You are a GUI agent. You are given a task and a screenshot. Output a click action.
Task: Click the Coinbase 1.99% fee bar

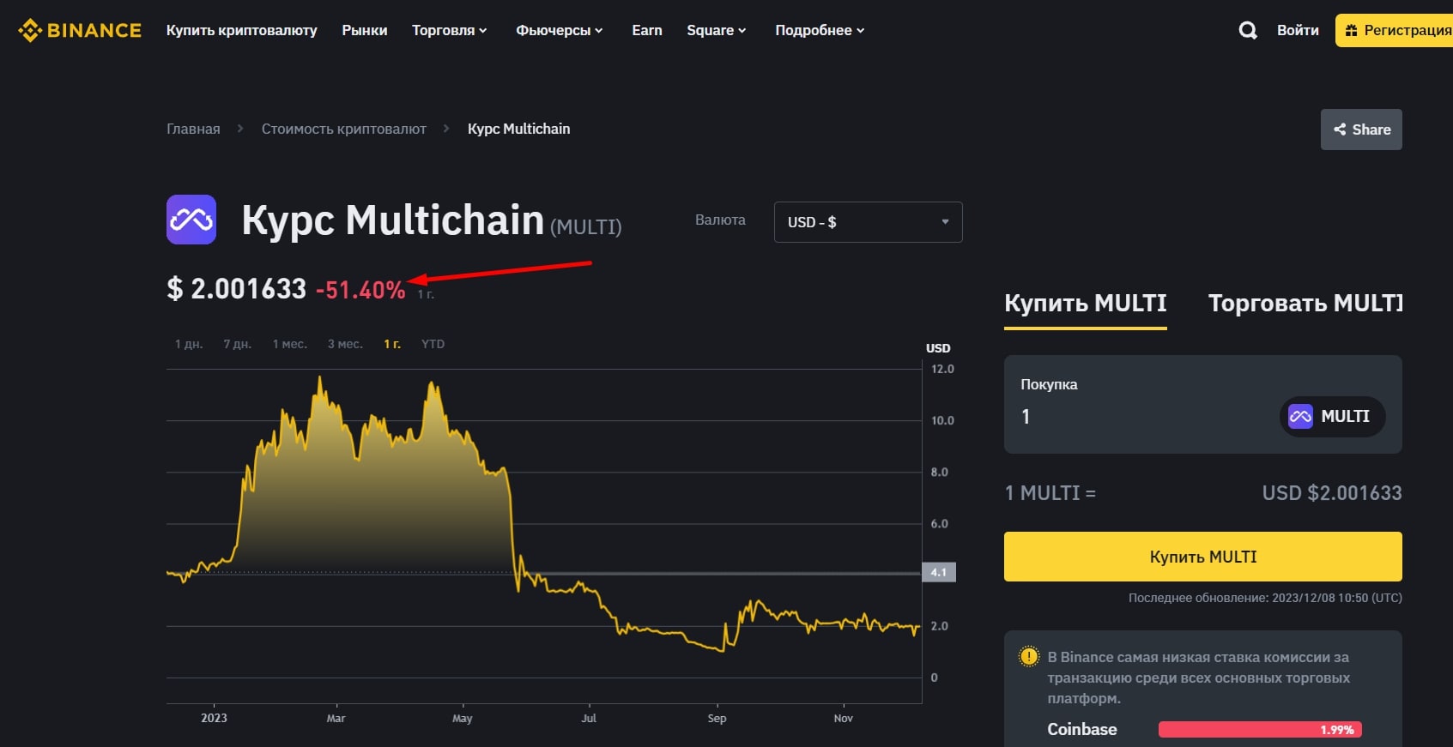[x=1260, y=730]
